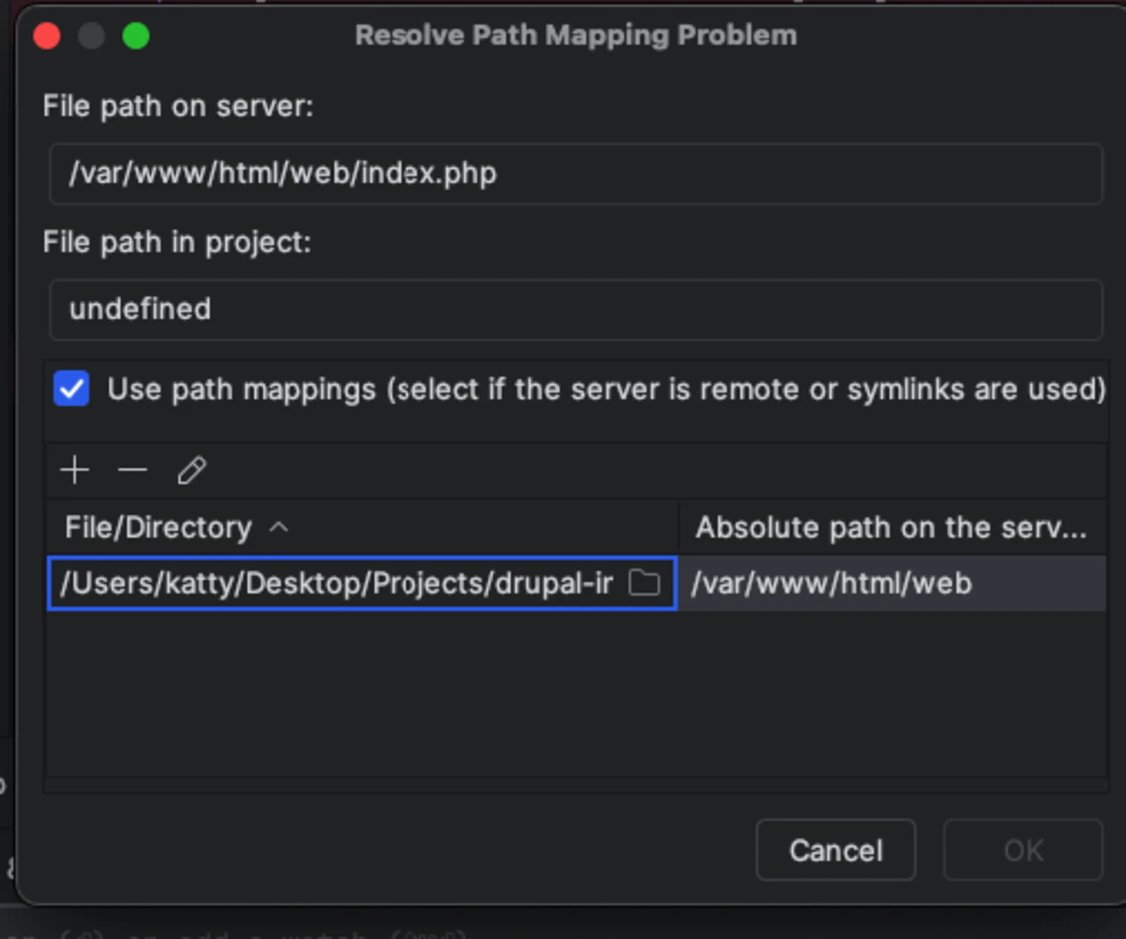
Task: Click the Absolute path on server column header
Action: click(x=891, y=527)
